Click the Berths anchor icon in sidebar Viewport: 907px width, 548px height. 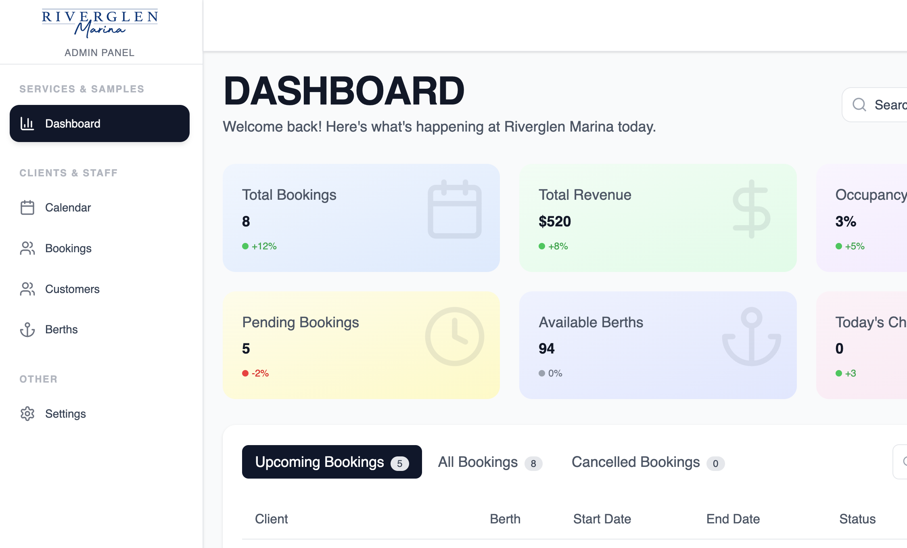point(27,329)
